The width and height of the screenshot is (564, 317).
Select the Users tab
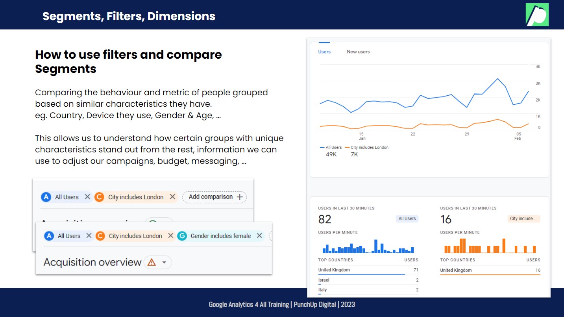click(x=324, y=52)
